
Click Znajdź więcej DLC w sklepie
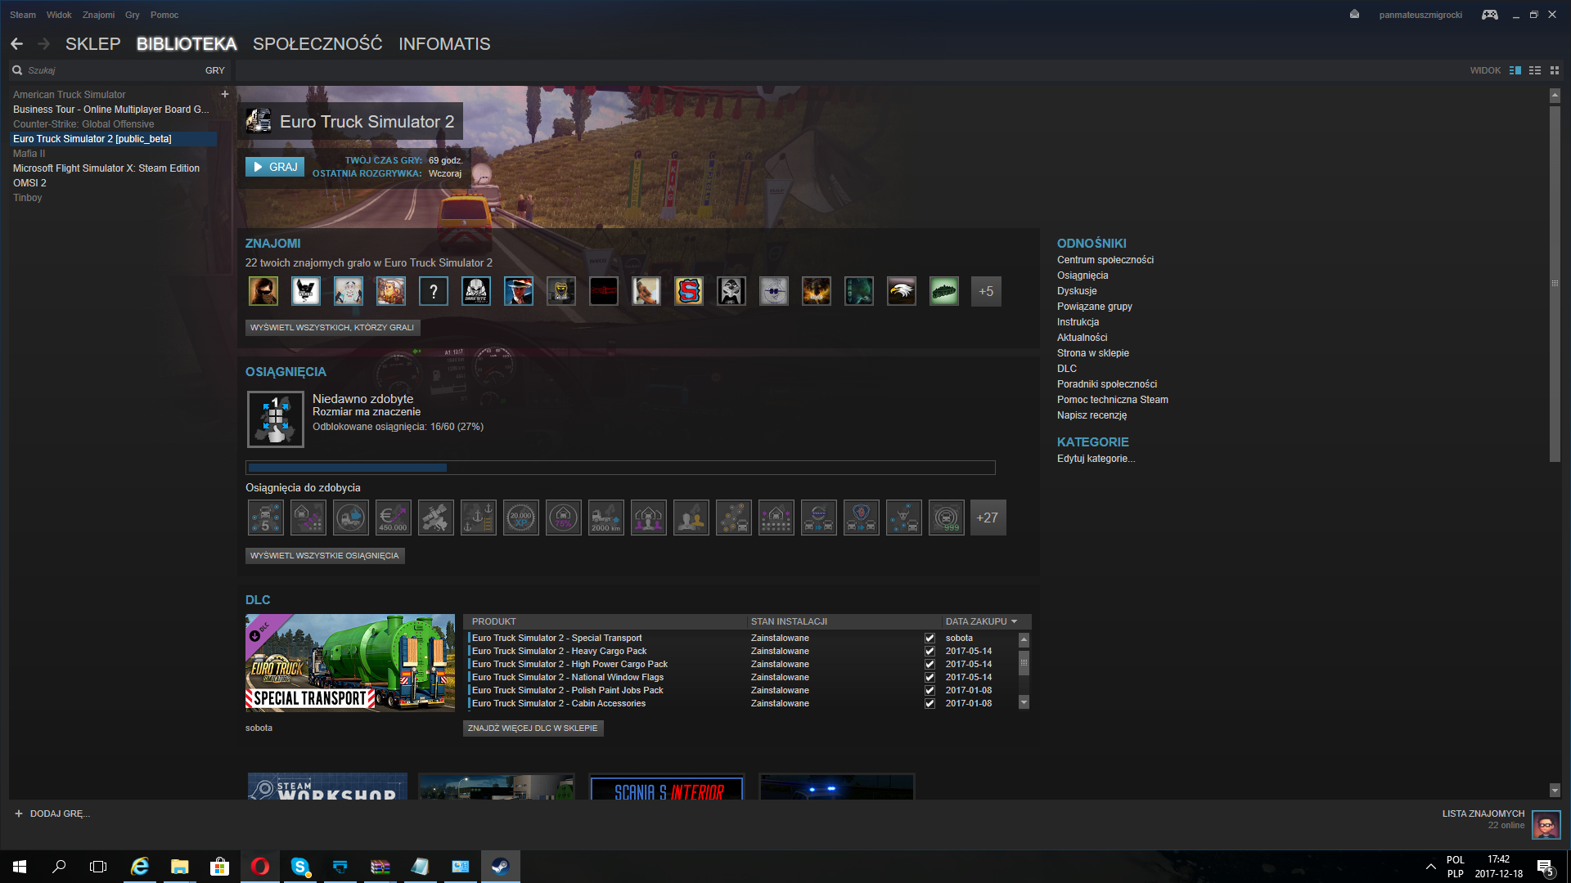[x=533, y=728]
